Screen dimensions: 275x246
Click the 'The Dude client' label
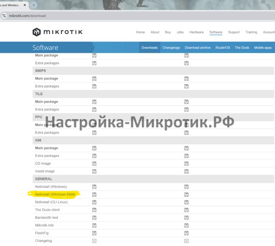click(47, 210)
